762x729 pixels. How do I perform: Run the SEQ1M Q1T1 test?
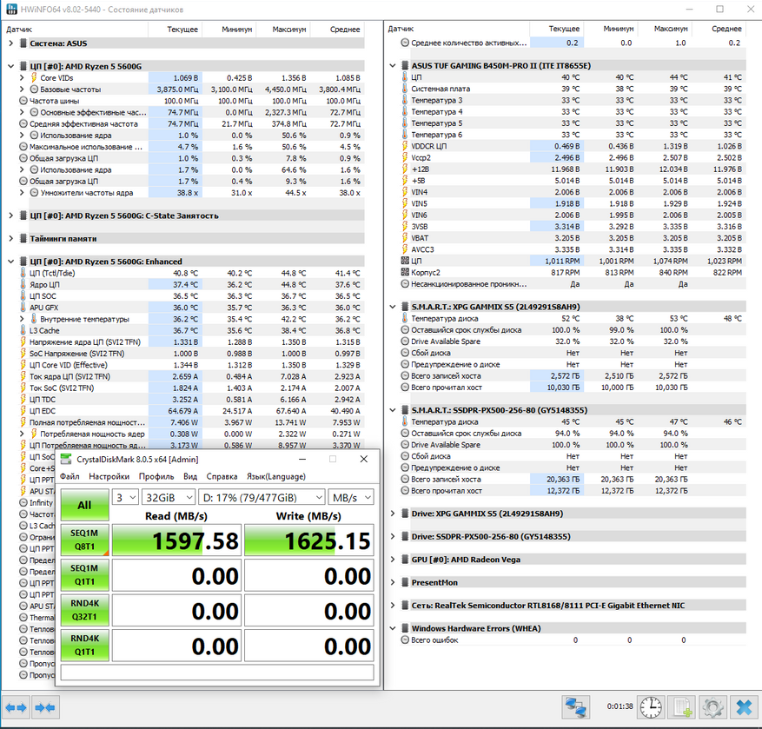click(x=84, y=575)
